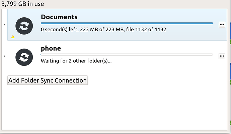231x134 pixels.
Task: Select the bold phone folder title
Action: coord(51,49)
